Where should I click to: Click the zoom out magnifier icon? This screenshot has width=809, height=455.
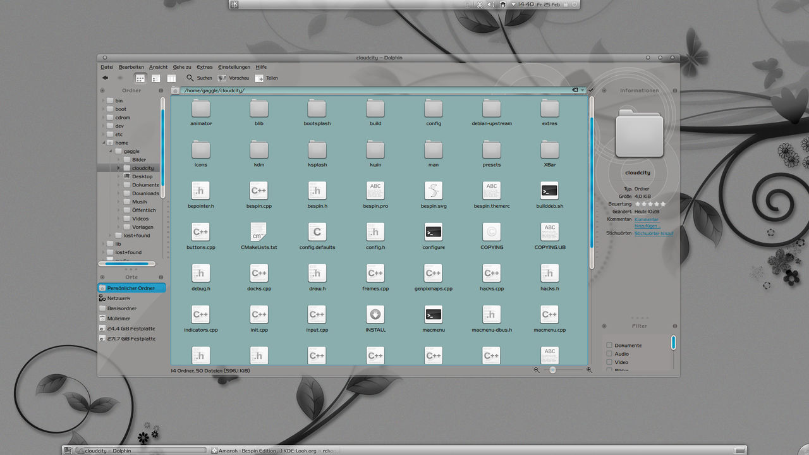pos(537,370)
